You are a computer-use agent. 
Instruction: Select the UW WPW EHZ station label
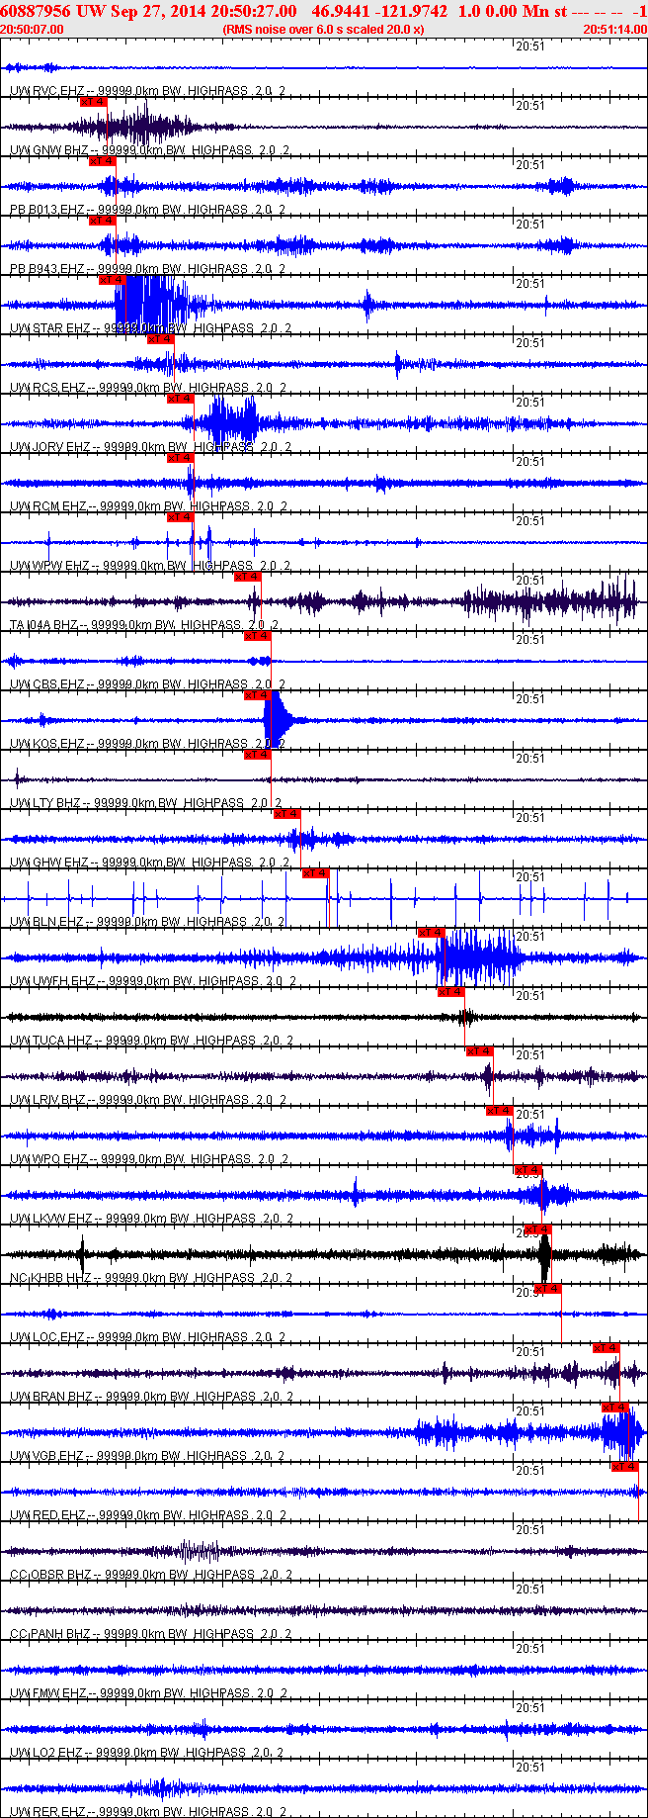(150, 566)
